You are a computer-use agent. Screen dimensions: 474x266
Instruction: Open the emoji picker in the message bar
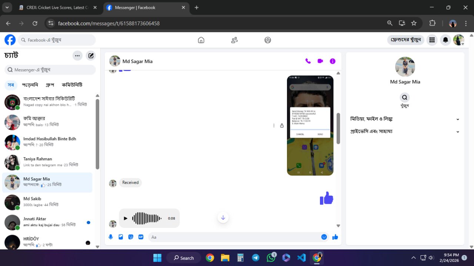coord(324,237)
